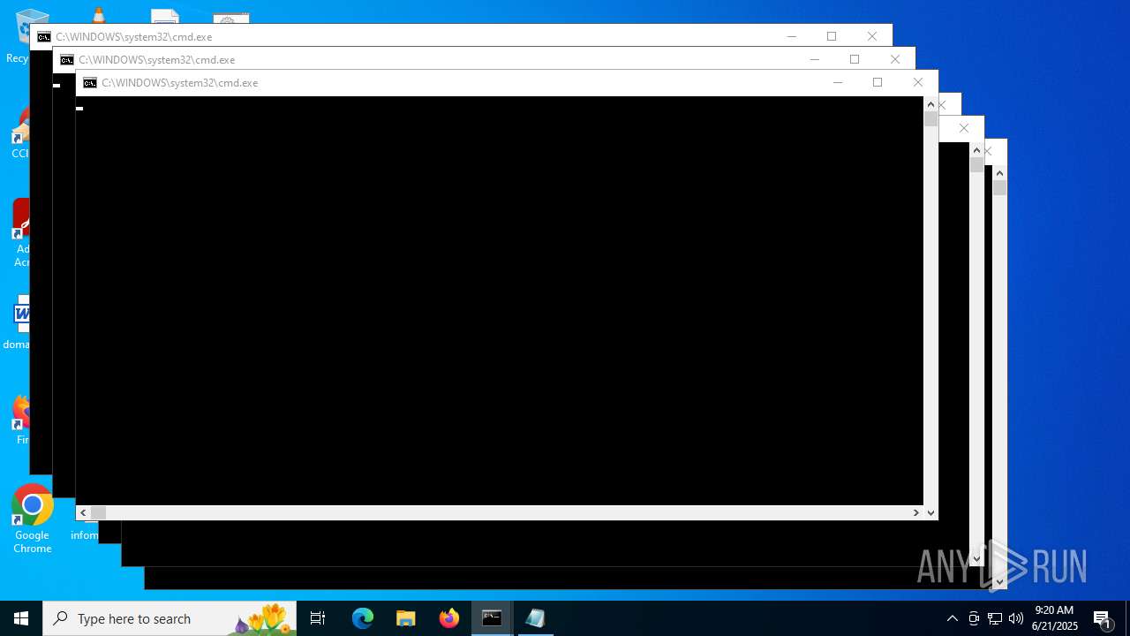The image size is (1130, 636).
Task: Click the notepad-style app icon on taskbar
Action: click(535, 618)
